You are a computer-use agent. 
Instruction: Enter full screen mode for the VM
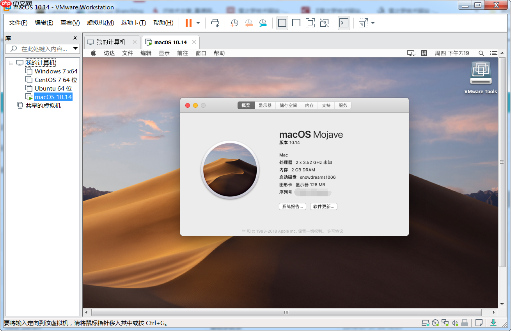(x=310, y=23)
